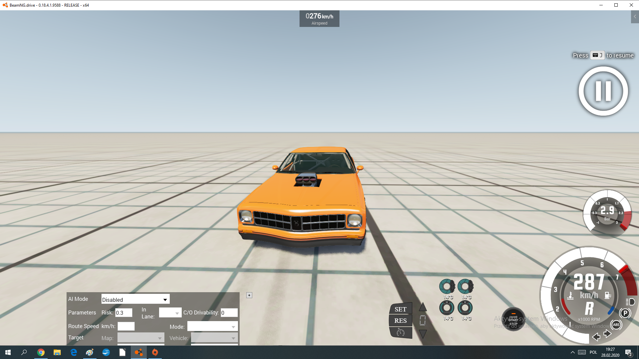Click rear-right drum brake thermal icon

465,308
